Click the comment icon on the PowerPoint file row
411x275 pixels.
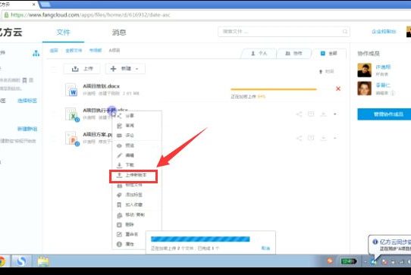[x=311, y=138]
